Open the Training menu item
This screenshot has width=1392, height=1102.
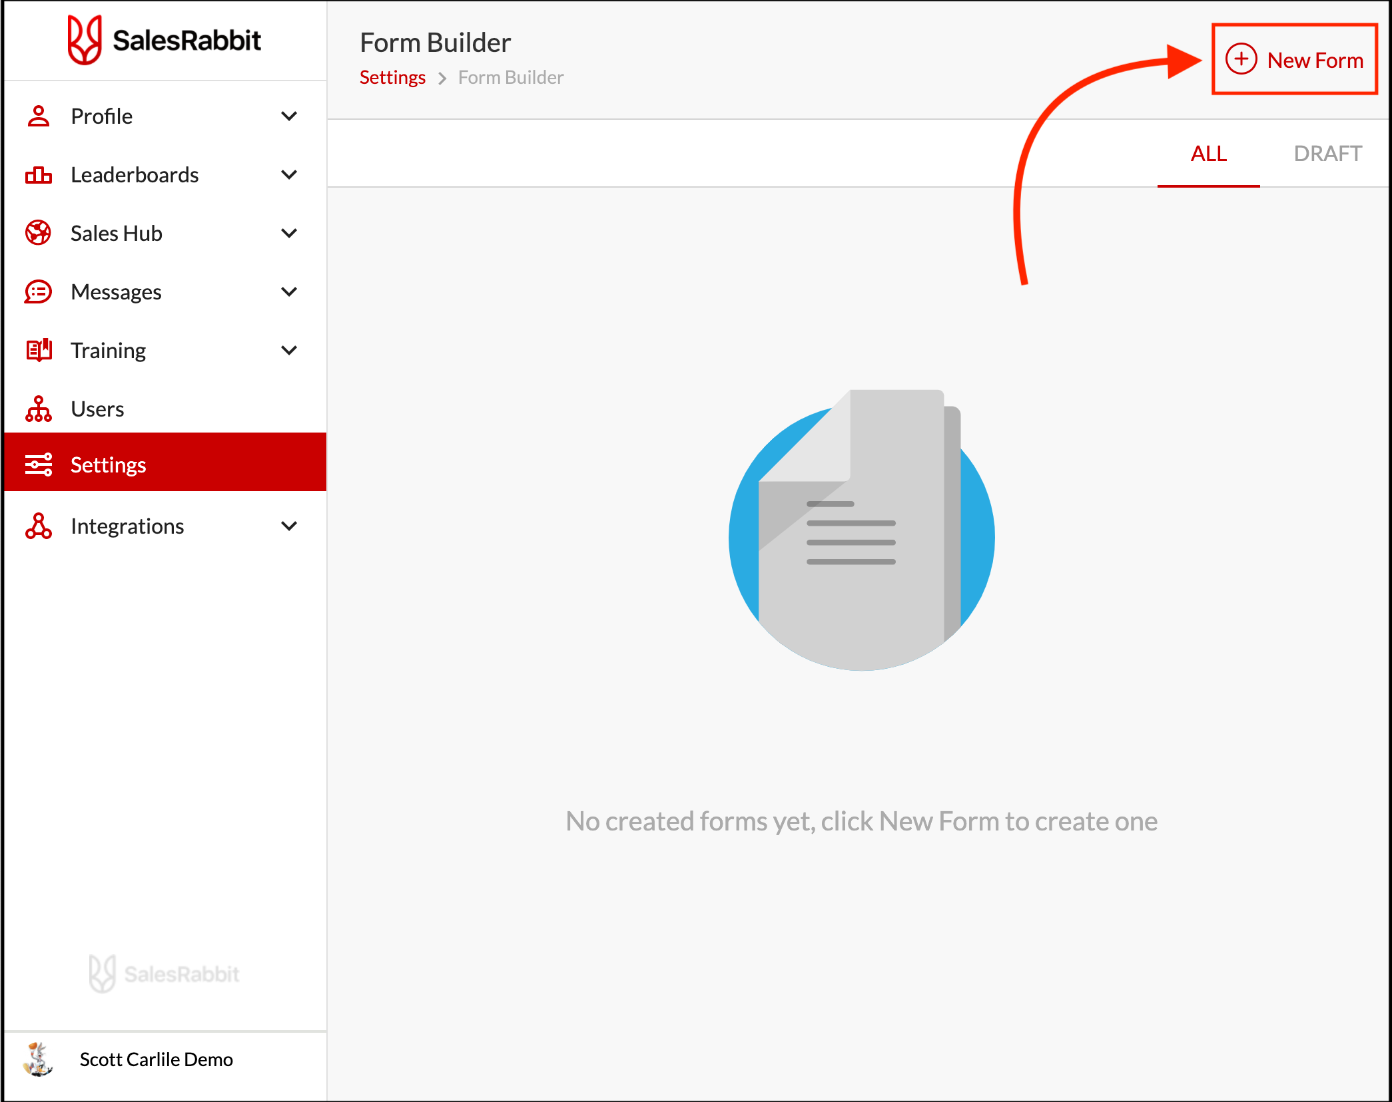(x=165, y=350)
